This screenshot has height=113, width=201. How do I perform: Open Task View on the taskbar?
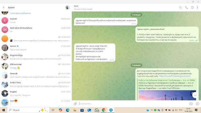(53, 110)
